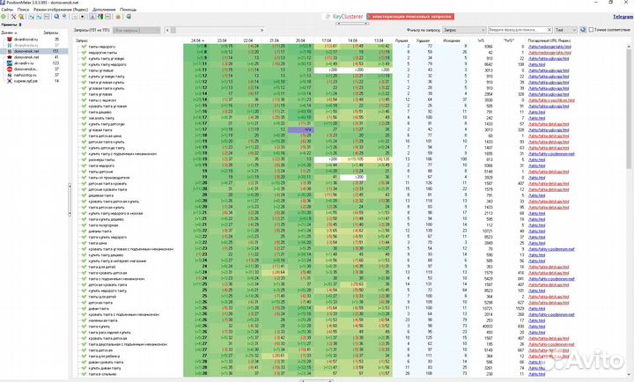Toggle checkmark for 'тахты недорого' query

[83, 47]
